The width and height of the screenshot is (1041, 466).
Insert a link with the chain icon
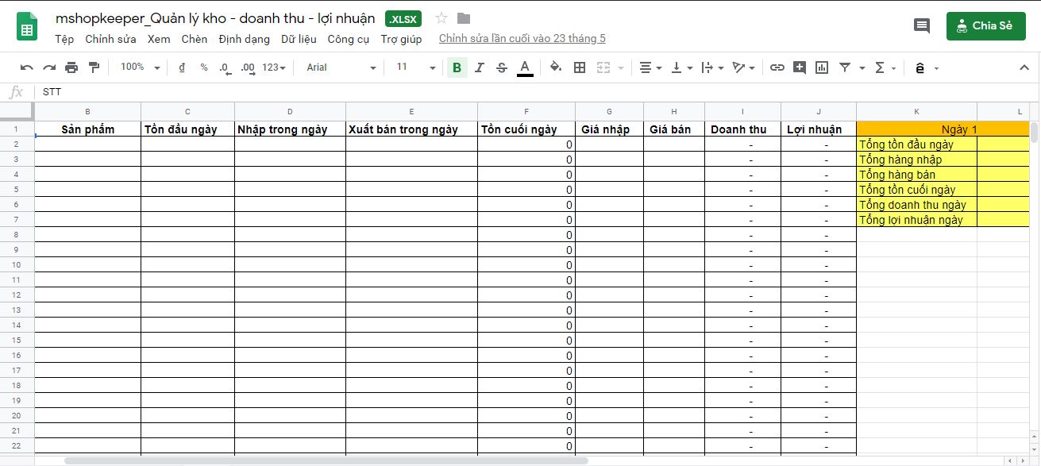point(777,68)
